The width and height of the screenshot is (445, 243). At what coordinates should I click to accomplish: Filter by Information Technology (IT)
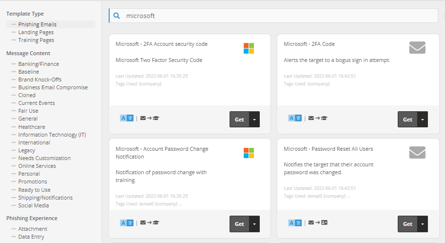click(x=52, y=135)
